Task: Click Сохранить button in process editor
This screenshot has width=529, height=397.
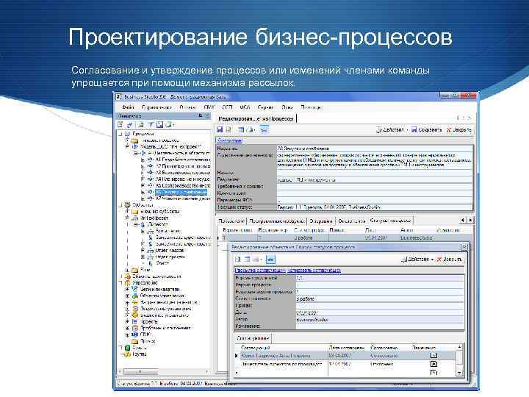Action: pos(426,129)
